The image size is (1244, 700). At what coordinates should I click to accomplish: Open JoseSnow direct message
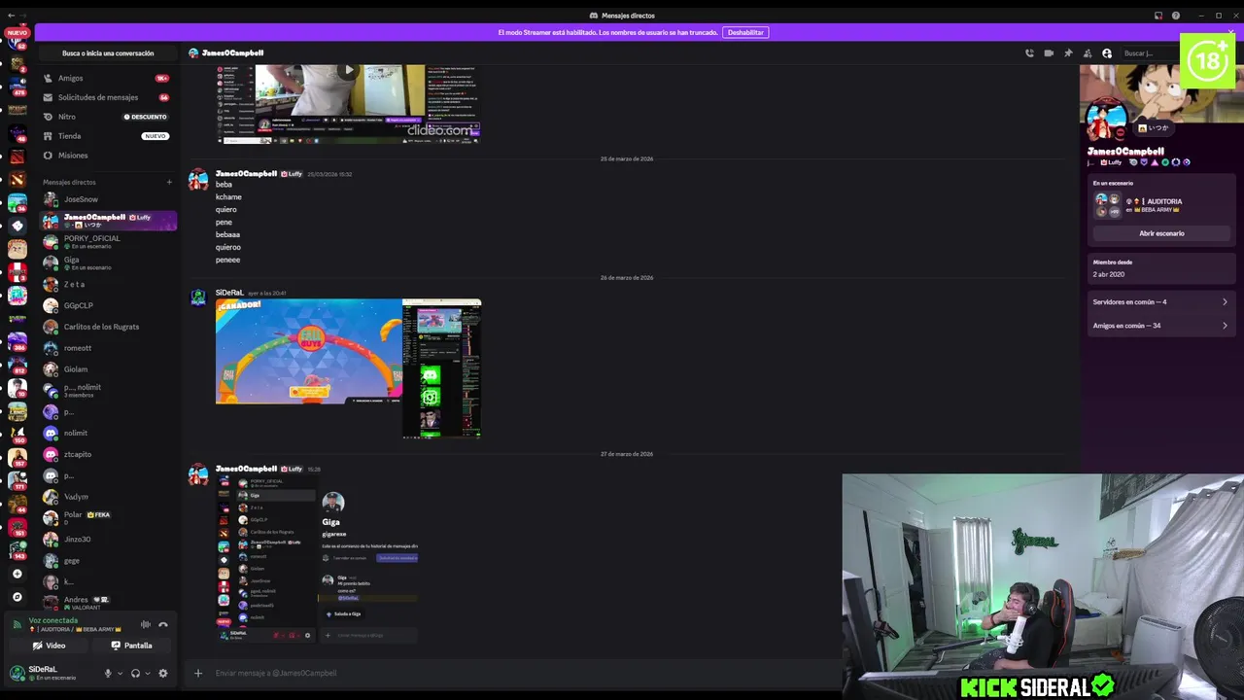pos(107,199)
